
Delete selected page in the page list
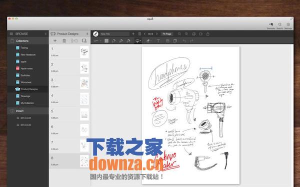[x=64, y=41]
